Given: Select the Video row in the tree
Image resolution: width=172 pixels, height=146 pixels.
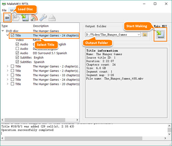Looking at the screenshot, I should click(x=40, y=40).
